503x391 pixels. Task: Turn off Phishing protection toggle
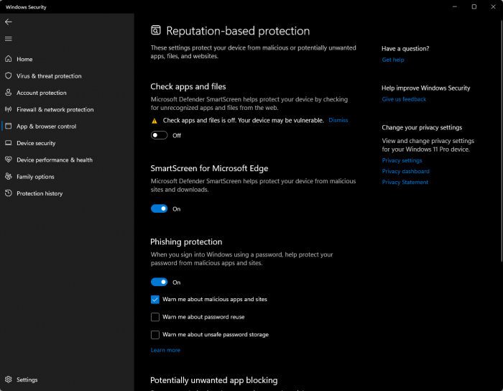click(x=159, y=282)
